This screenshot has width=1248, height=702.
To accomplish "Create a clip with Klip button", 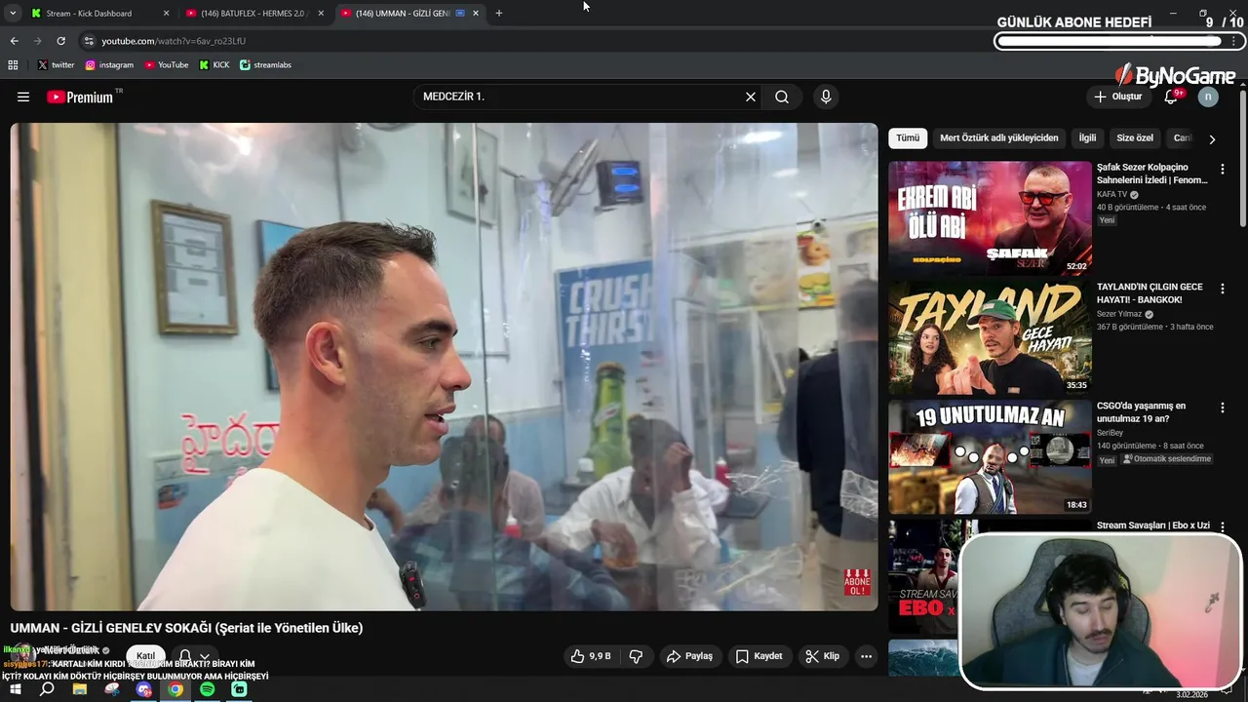I will pos(822,656).
